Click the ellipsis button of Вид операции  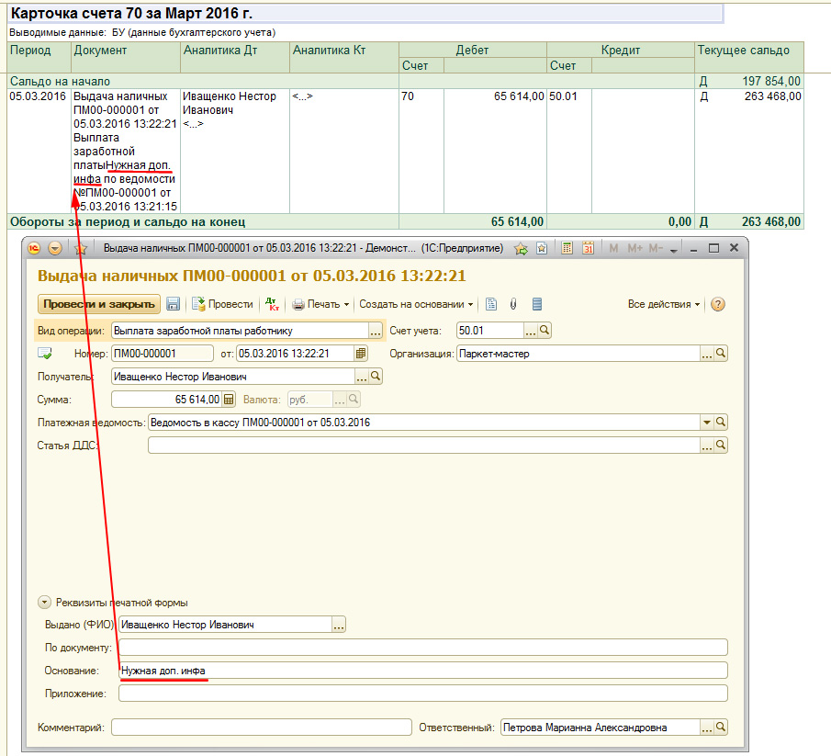click(376, 331)
